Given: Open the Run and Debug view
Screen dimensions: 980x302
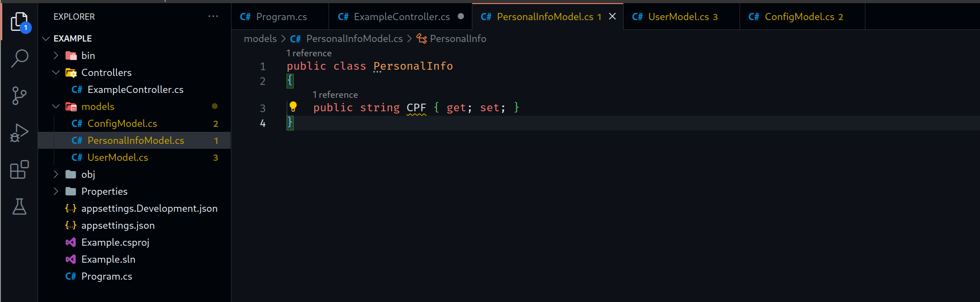Looking at the screenshot, I should pos(20,133).
